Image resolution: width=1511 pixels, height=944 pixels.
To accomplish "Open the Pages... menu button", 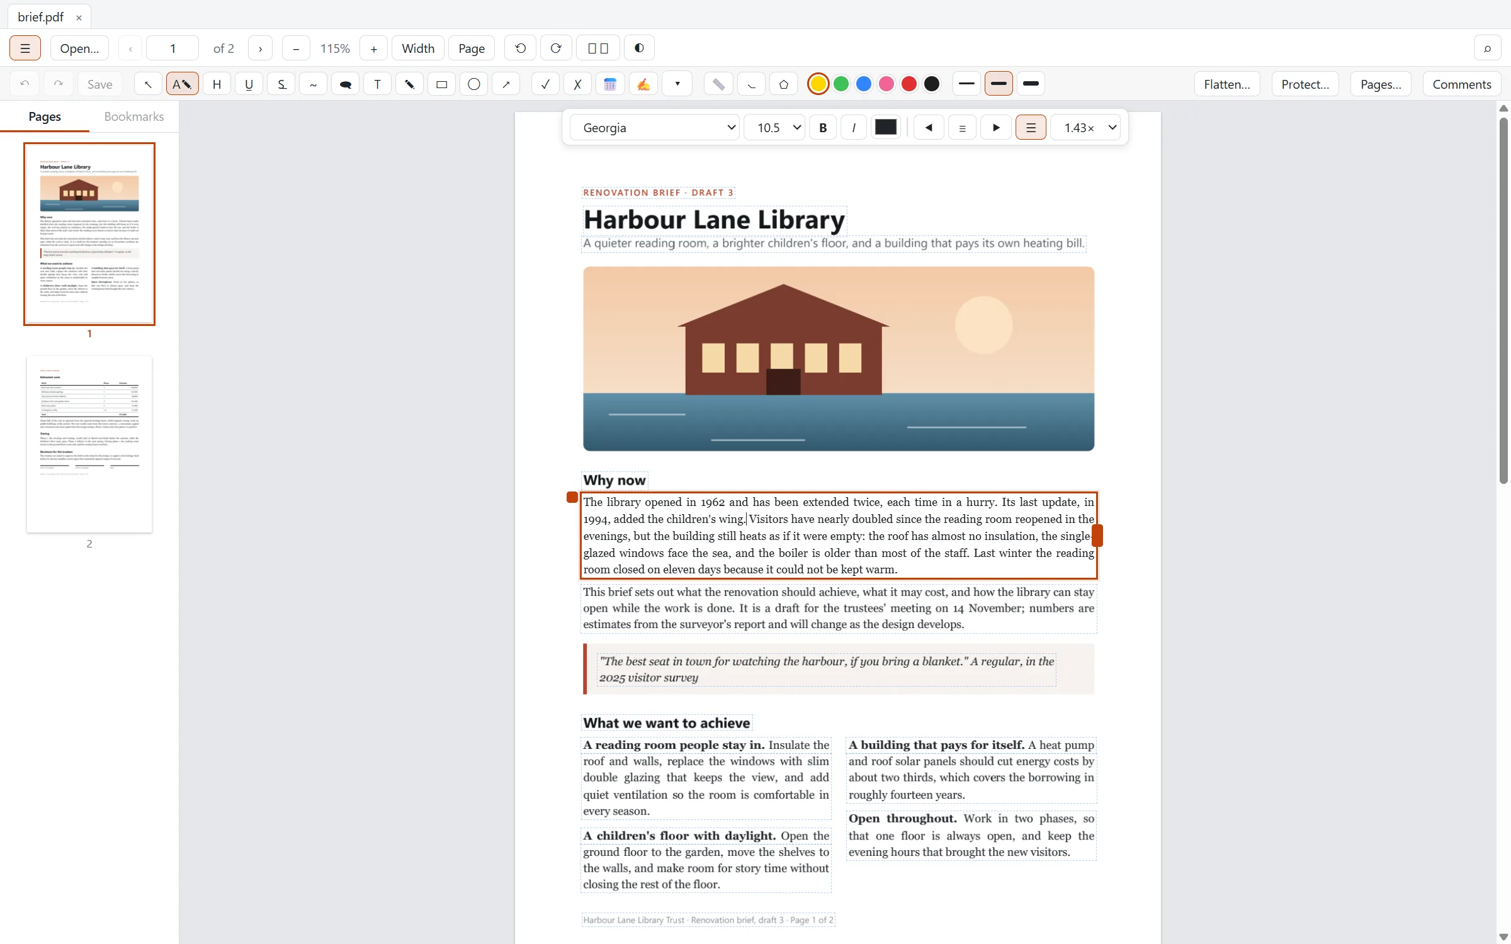I will [x=1381, y=84].
